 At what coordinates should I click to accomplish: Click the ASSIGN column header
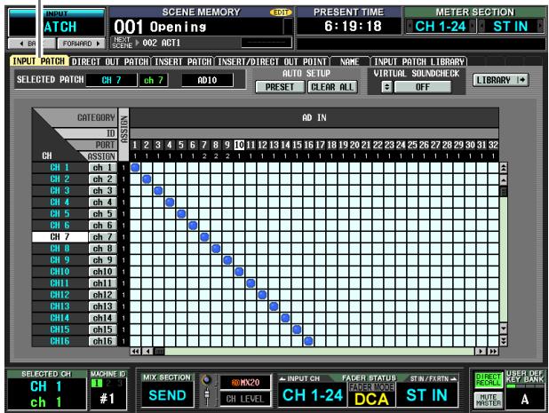point(123,134)
